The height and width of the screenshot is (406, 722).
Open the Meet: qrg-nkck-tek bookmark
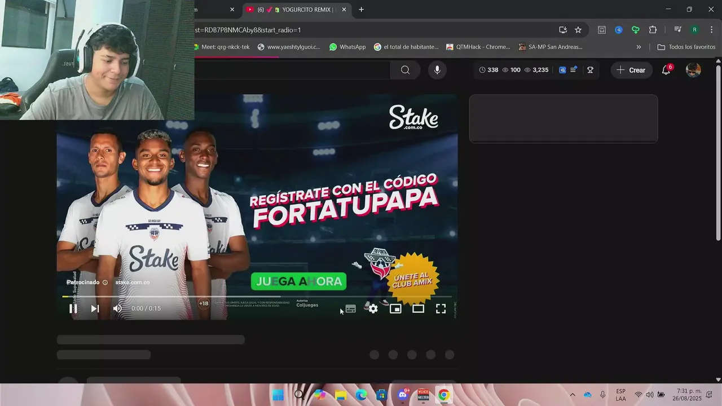222,47
